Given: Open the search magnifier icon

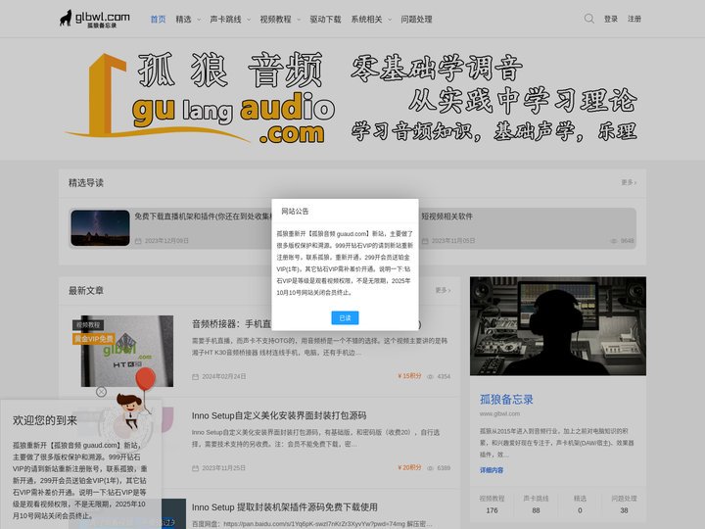Looking at the screenshot, I should tap(589, 19).
